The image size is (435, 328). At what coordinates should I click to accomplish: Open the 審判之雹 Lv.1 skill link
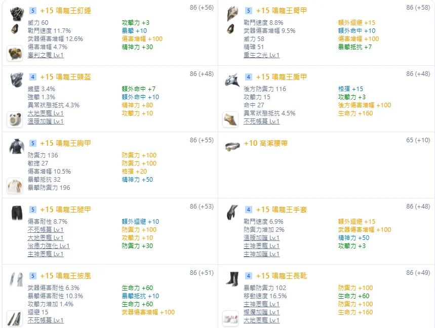(x=46, y=55)
